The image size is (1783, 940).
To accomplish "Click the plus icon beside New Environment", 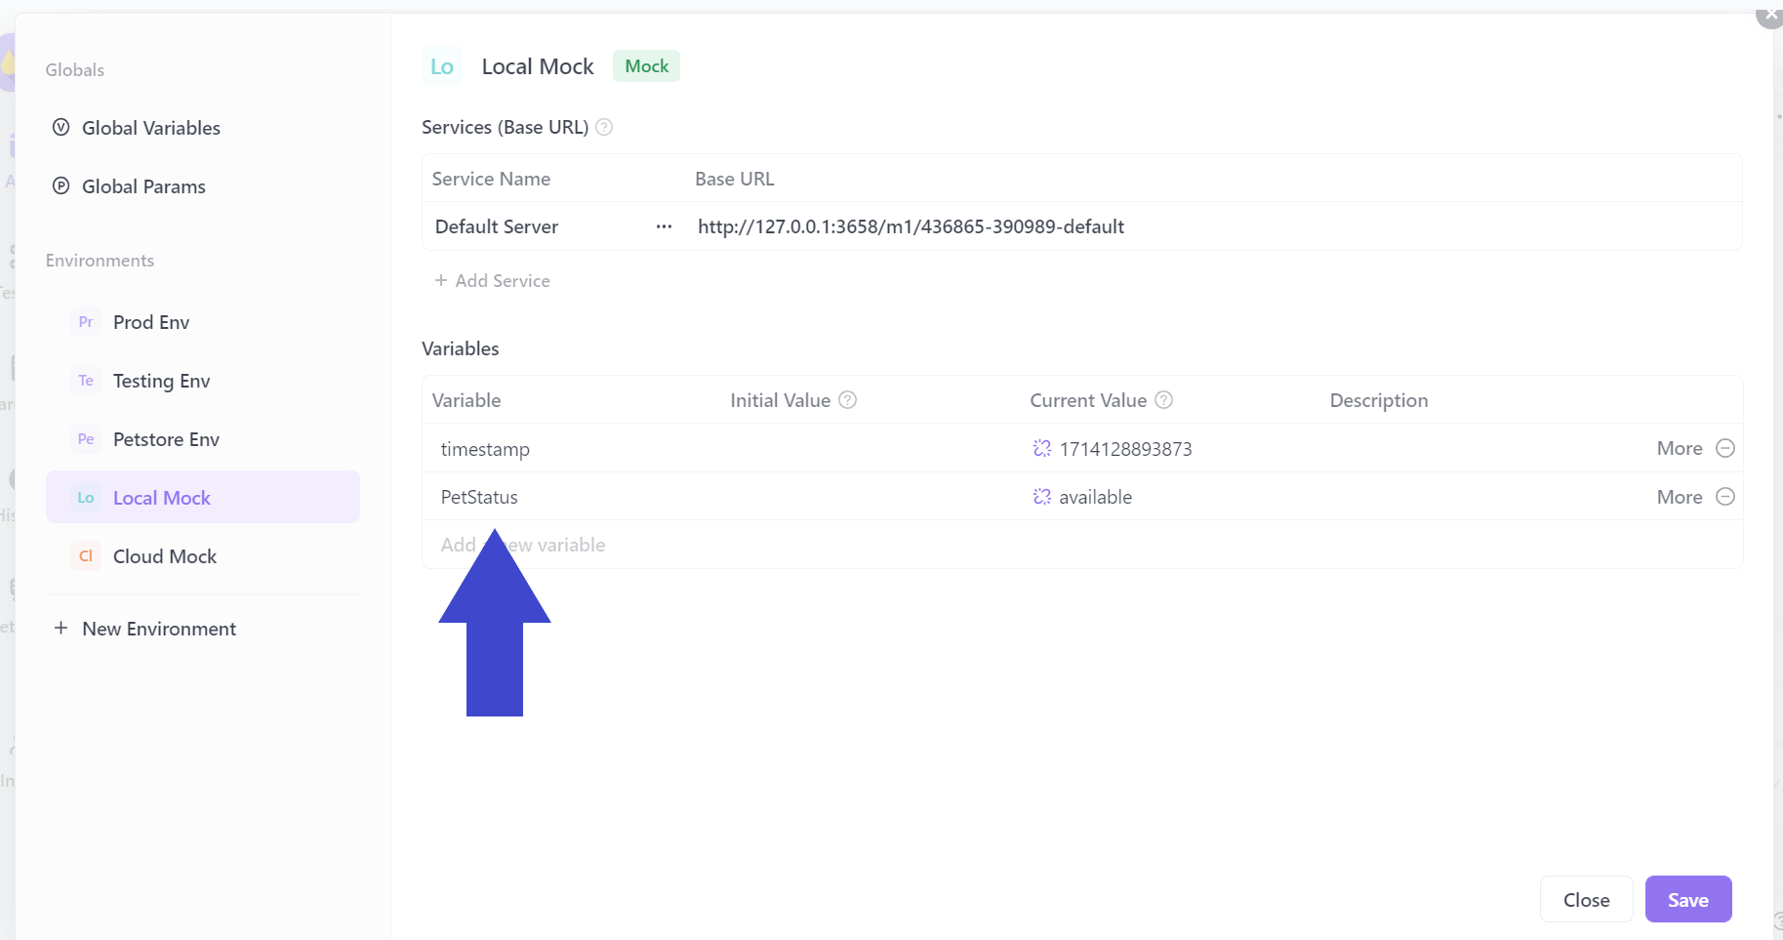I will click(61, 629).
